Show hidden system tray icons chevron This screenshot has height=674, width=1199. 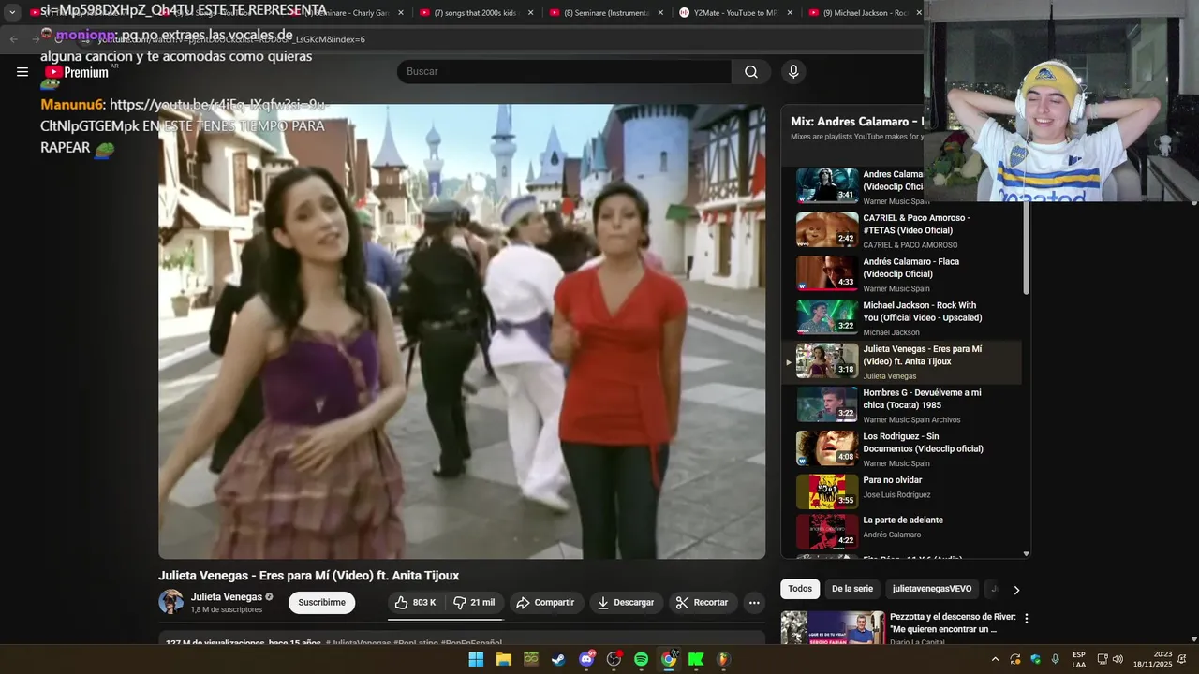(x=996, y=659)
